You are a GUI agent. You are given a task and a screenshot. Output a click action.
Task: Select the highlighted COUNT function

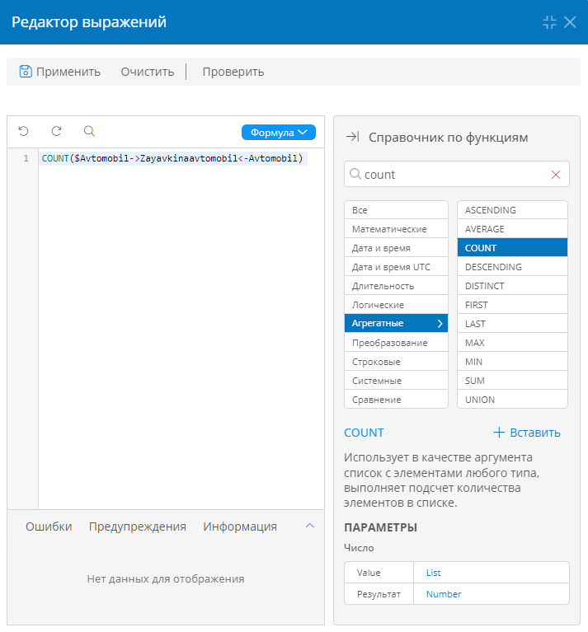click(512, 248)
